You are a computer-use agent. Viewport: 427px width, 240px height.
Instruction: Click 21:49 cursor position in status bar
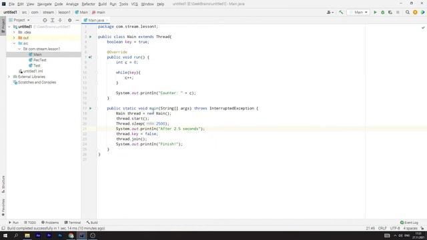370,228
